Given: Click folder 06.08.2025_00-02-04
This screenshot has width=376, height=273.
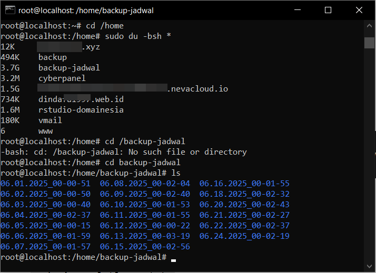Looking at the screenshot, I should coord(145,184).
